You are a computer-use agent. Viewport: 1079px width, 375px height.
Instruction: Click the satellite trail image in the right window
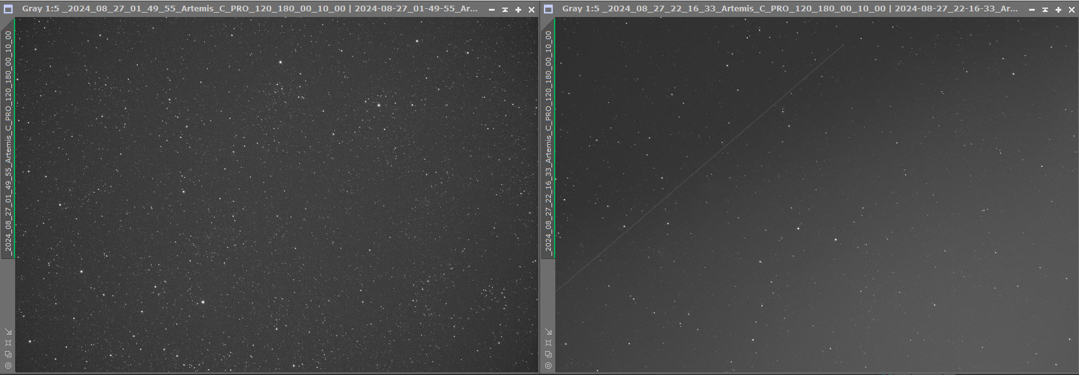tap(817, 195)
